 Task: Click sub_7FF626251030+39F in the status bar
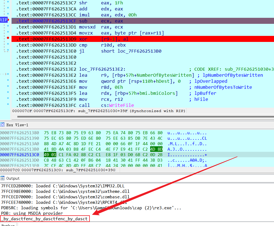coord(103,111)
